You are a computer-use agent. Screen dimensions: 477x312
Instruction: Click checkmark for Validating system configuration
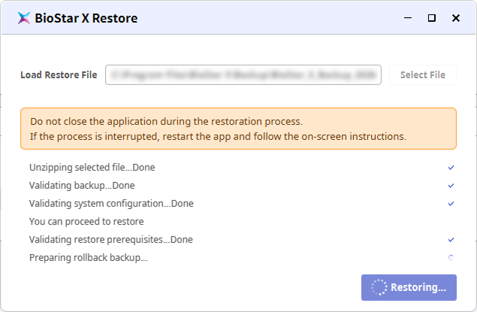[x=451, y=204]
